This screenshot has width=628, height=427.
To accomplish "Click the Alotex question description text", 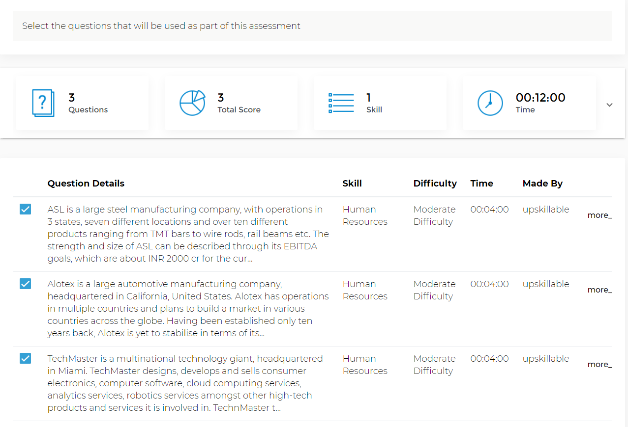I will tap(188, 309).
